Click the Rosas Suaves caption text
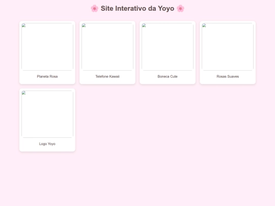This screenshot has width=275, height=206. click(228, 76)
